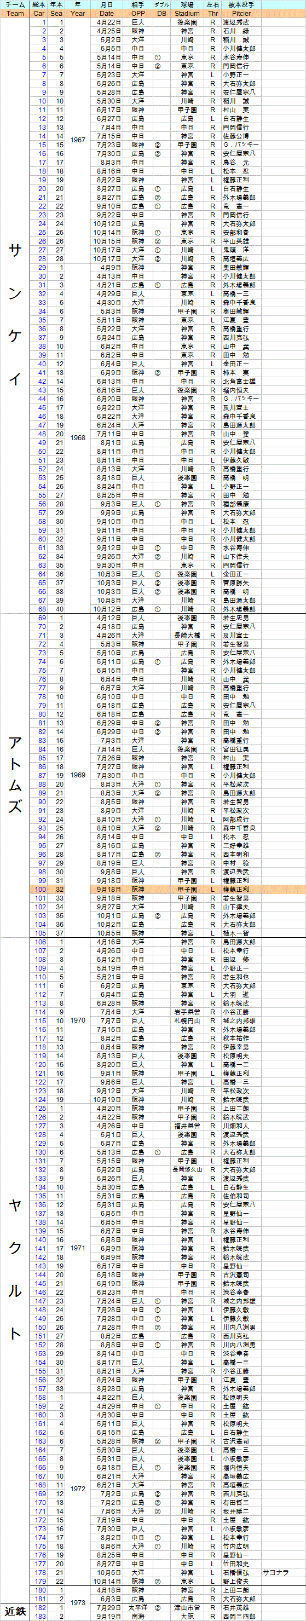The height and width of the screenshot is (1621, 306).
Task: Select the Date column subheader
Action: [107, 13]
